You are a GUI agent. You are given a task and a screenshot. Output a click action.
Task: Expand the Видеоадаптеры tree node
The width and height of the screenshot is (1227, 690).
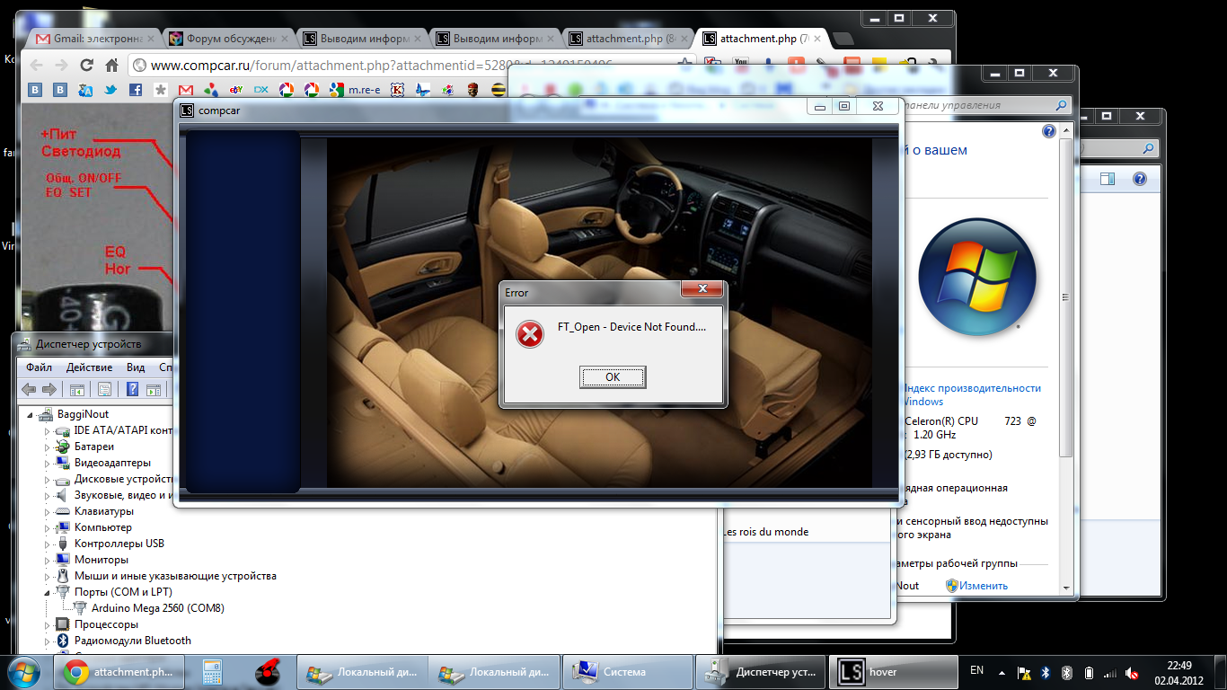tap(48, 464)
